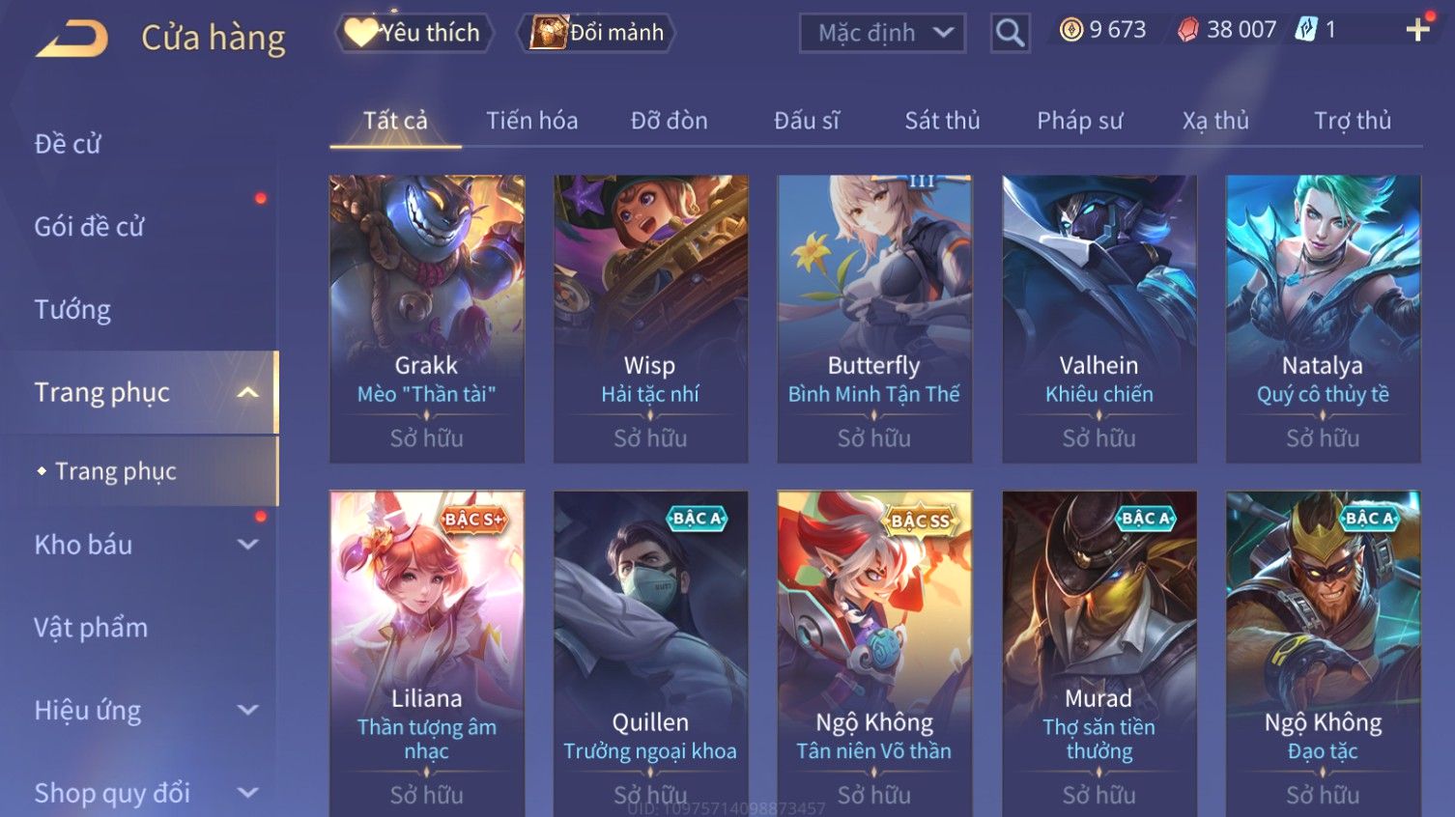Collapse the Trang phục sidebar section

[248, 392]
